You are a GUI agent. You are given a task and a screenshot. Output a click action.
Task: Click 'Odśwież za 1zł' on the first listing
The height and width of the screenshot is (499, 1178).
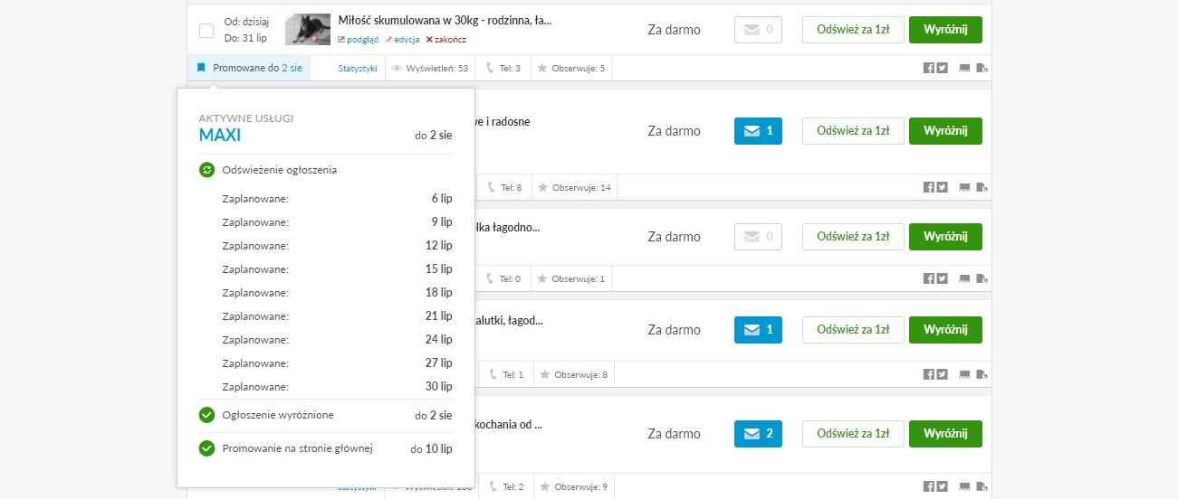(853, 30)
